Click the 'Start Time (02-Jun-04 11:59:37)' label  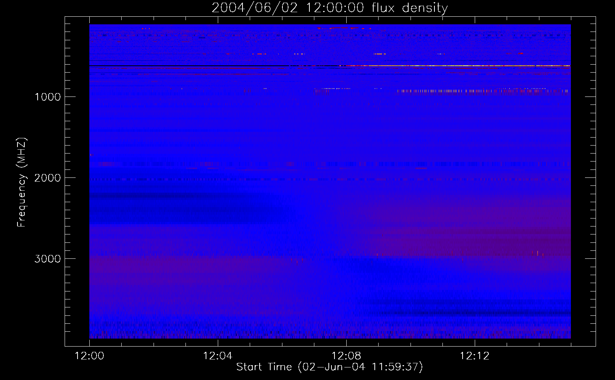[330, 367]
